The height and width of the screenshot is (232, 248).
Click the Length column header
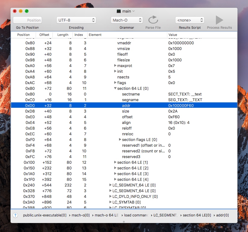point(63,35)
